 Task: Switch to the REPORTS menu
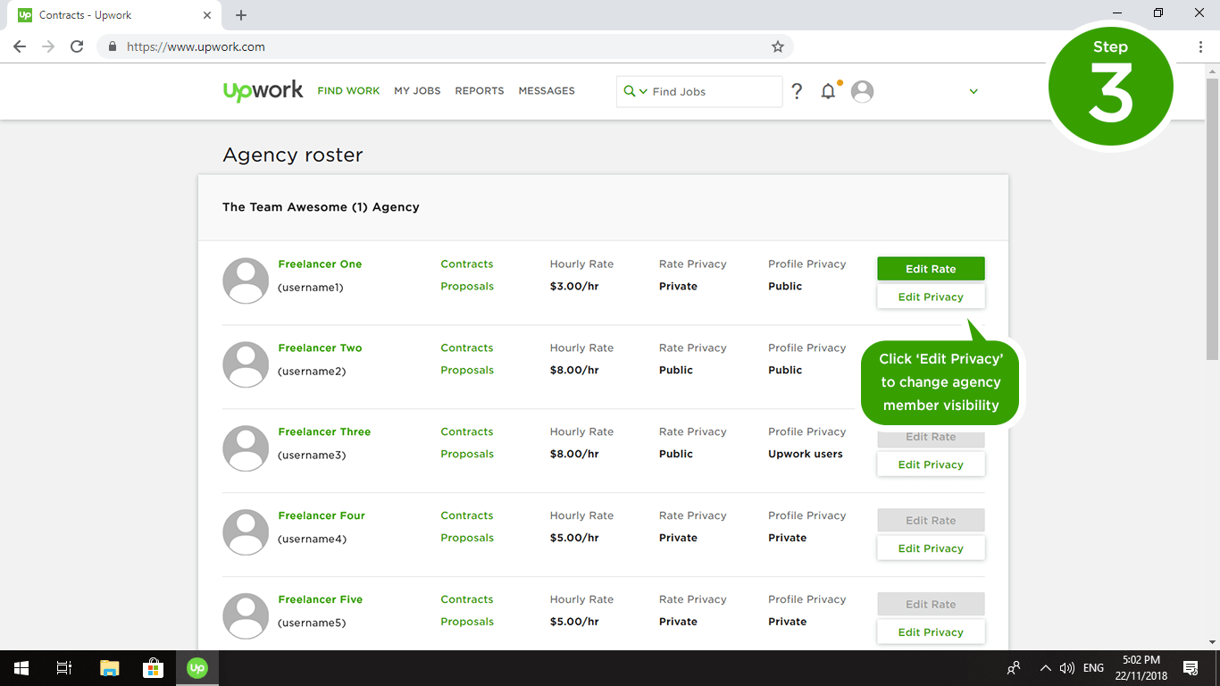click(x=479, y=90)
